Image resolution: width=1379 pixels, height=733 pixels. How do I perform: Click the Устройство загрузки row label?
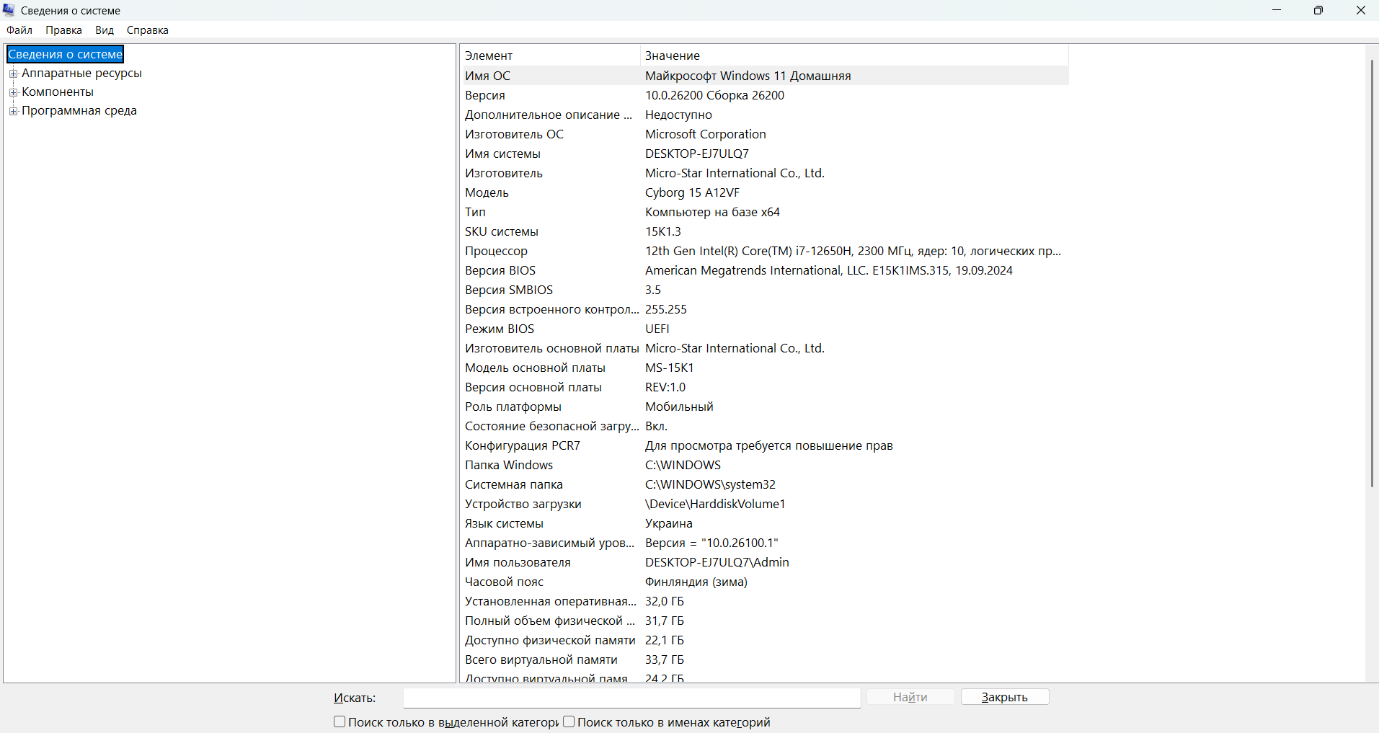pos(523,504)
